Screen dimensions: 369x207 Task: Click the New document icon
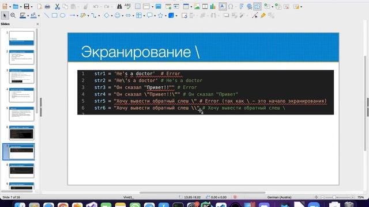(5, 6)
